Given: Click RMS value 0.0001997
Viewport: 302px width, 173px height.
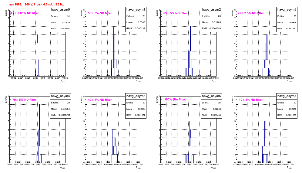Looking at the screenshot, I should pos(65,29).
